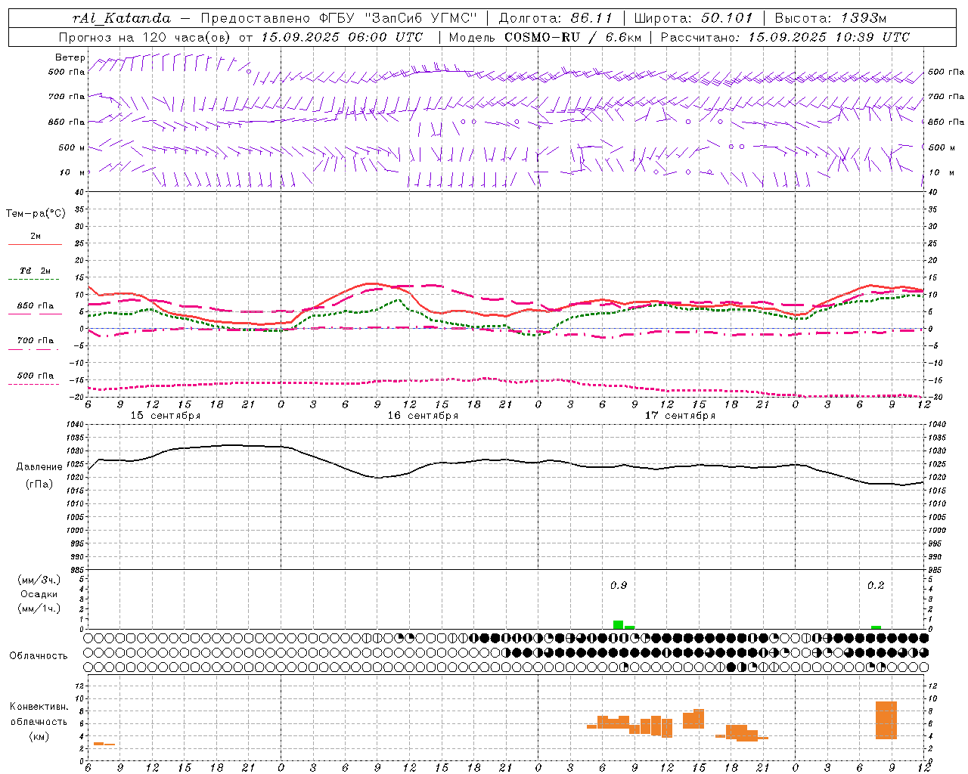
Task: Click the Широта: 50.101 value
Action: coord(693,18)
